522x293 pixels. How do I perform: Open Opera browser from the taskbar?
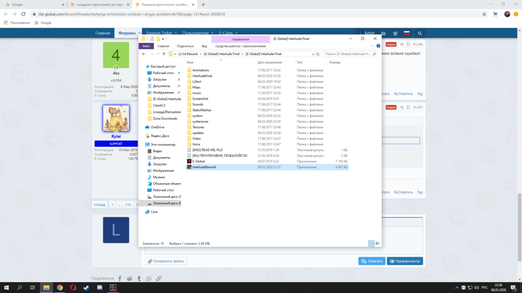point(73,287)
